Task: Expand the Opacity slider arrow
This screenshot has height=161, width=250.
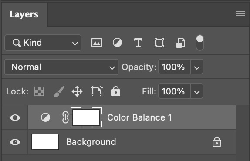Action: (197, 67)
